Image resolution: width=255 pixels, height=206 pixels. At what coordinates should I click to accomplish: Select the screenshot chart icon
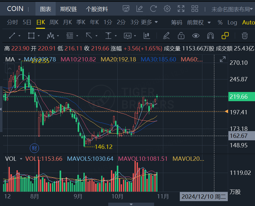pos(126,9)
